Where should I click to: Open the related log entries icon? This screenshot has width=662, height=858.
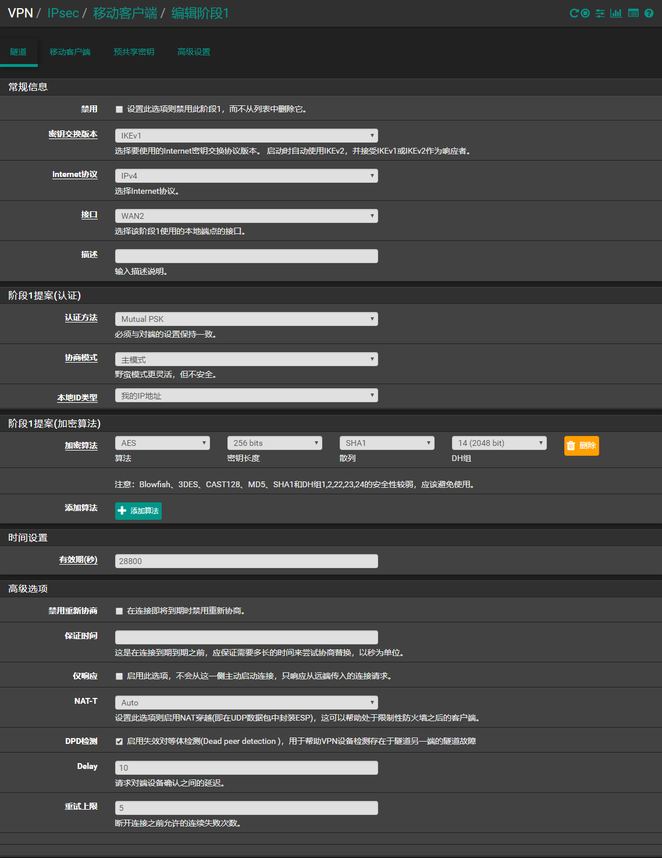coord(633,13)
